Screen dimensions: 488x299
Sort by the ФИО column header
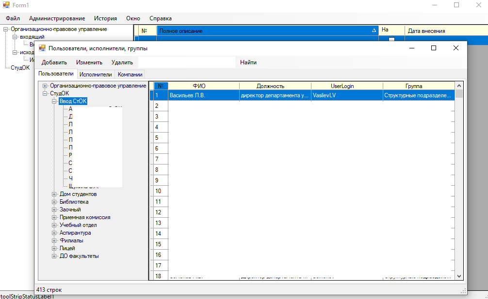coord(204,86)
